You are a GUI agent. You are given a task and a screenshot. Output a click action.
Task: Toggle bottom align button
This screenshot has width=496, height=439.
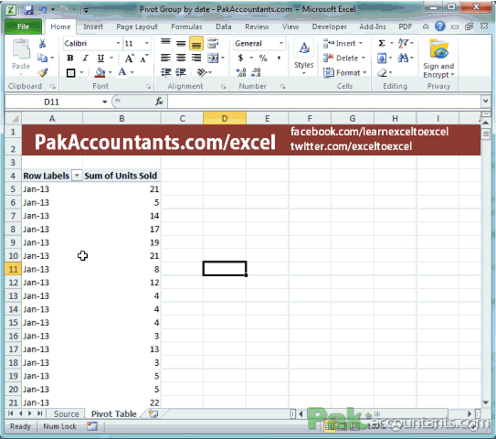point(196,43)
